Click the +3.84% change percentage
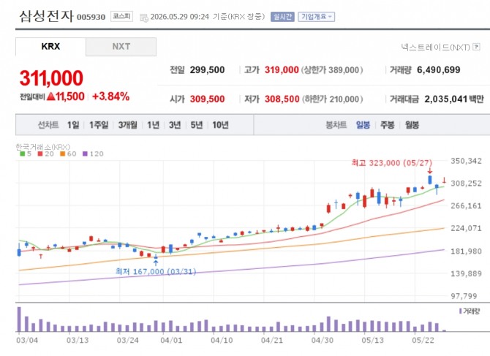 click(111, 96)
